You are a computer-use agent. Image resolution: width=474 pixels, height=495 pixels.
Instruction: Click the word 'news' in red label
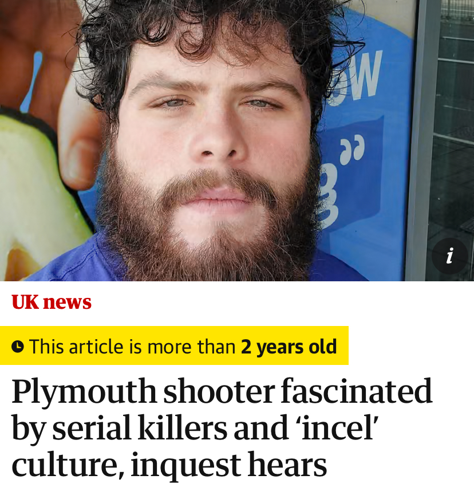click(x=67, y=302)
